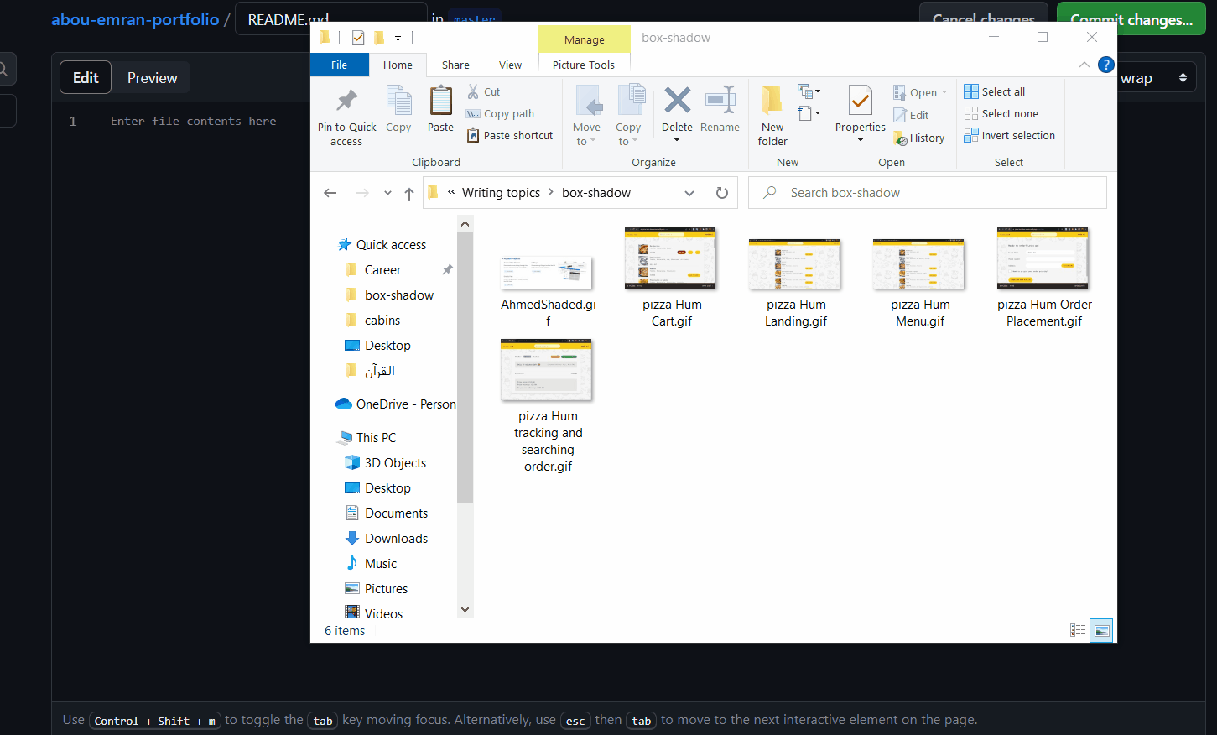Select the Cut tool in Clipboard group
1217x735 pixels.
(x=484, y=91)
